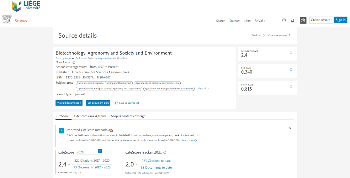Click the Open Access info icon

[x=74, y=62]
